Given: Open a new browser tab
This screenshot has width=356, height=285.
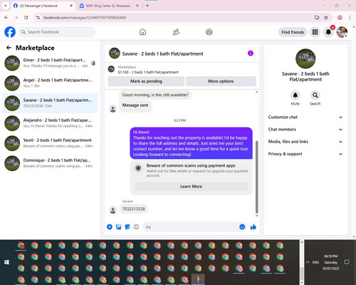Looking at the screenshot, I should (x=147, y=6).
